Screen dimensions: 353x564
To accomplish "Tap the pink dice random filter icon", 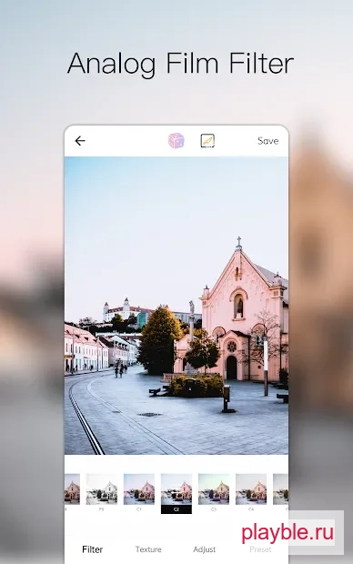I will pyautogui.click(x=176, y=141).
